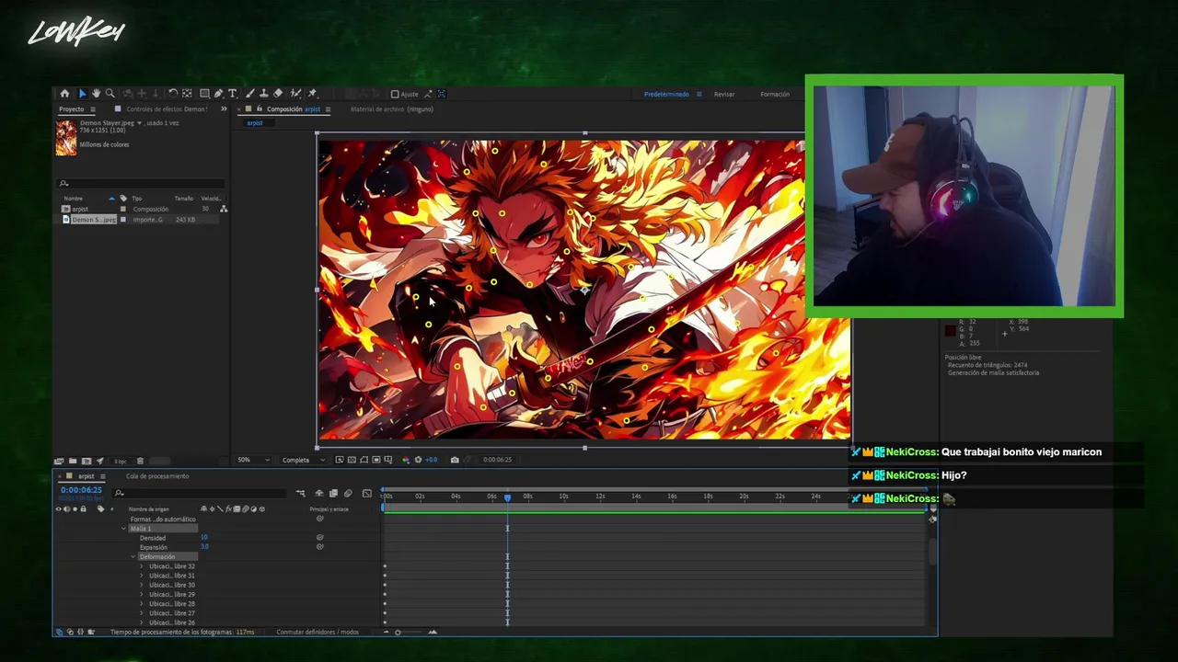Open the Material de archivo tab
The height and width of the screenshot is (662, 1178).
click(392, 108)
